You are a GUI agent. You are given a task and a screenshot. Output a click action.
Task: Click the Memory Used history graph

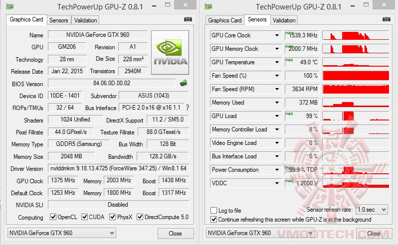[x=356, y=103]
